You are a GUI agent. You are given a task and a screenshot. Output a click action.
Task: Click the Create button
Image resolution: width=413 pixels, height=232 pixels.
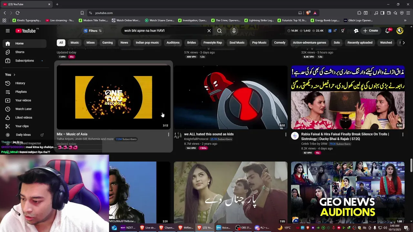pos(370,31)
